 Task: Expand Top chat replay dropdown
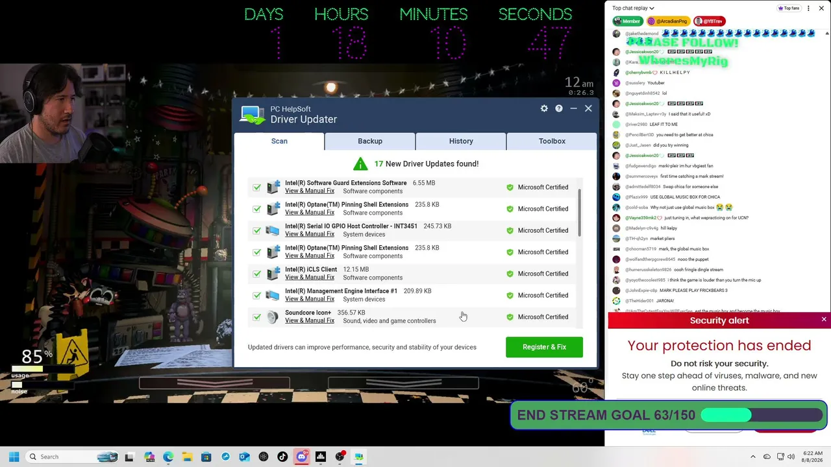633,8
